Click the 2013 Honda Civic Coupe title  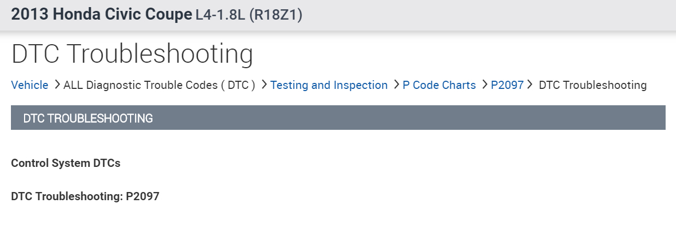[102, 15]
